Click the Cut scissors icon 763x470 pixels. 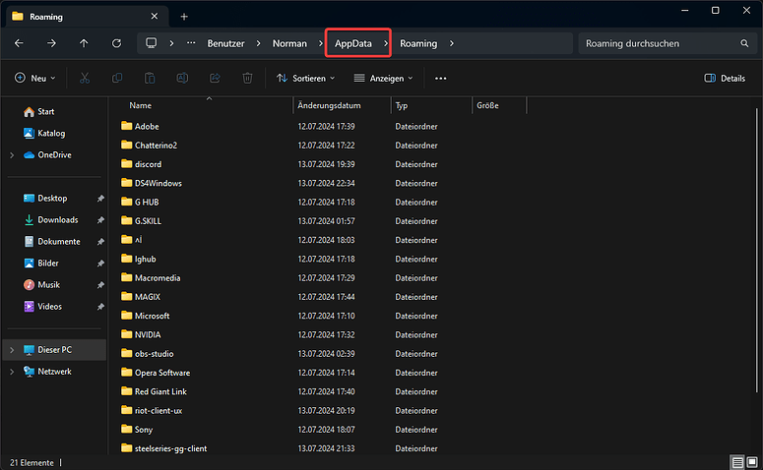coord(85,78)
